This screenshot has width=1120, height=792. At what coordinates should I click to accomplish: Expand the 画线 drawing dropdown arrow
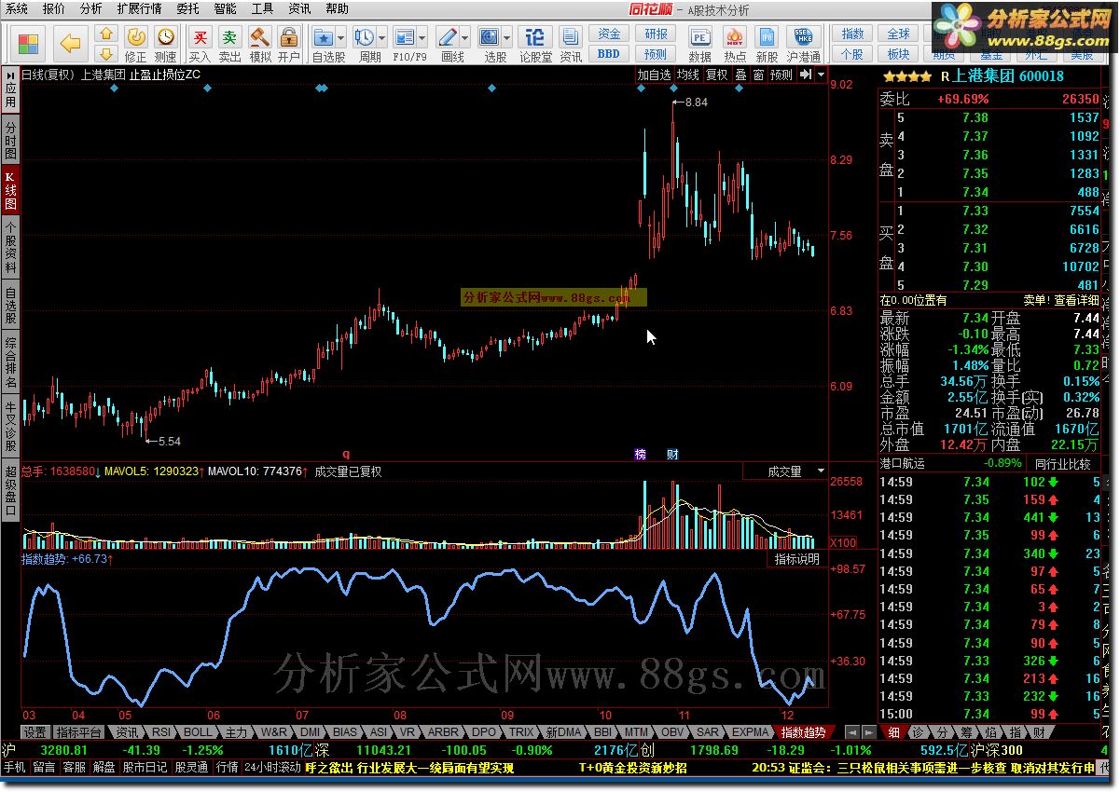[x=465, y=38]
